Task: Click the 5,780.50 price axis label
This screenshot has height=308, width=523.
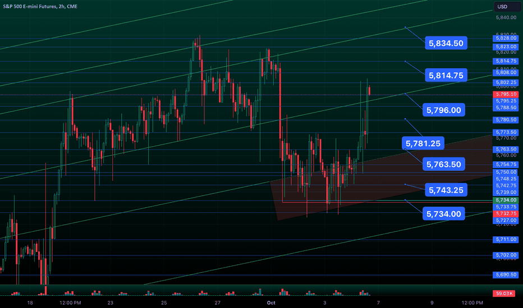Action: click(x=506, y=120)
